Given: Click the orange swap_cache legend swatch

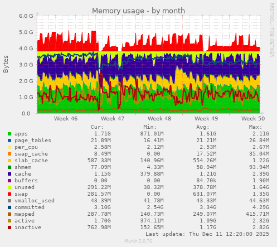Looking at the screenshot, I should [9, 154].
